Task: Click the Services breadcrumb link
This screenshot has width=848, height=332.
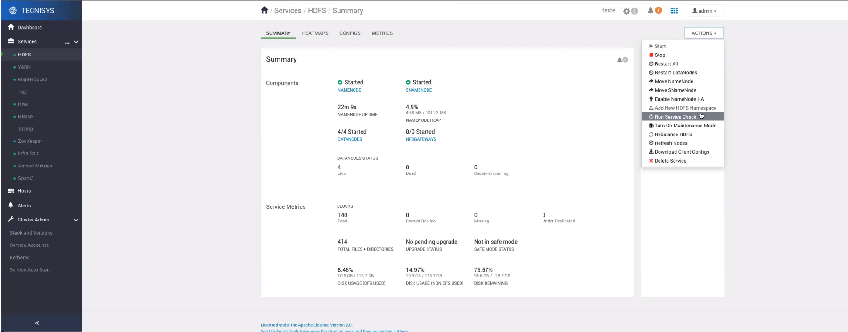Action: point(288,11)
